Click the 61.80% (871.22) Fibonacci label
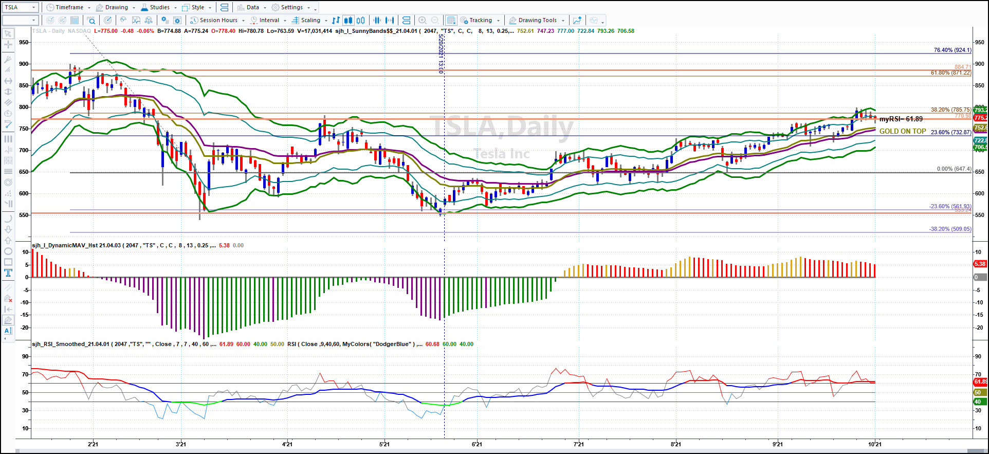The image size is (989, 454). [x=951, y=72]
